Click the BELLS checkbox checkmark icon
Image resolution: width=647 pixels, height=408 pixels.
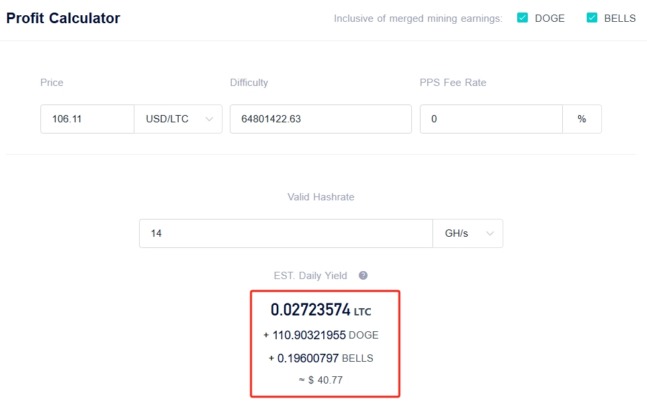click(x=591, y=18)
